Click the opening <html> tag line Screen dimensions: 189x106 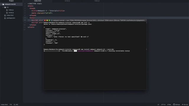(x=30, y=6)
